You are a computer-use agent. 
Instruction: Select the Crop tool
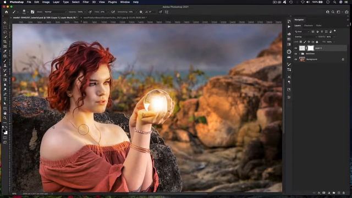pos(5,42)
